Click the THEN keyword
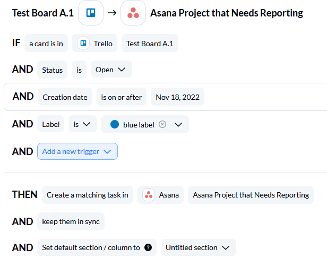This screenshot has width=327, height=266. click(x=24, y=194)
